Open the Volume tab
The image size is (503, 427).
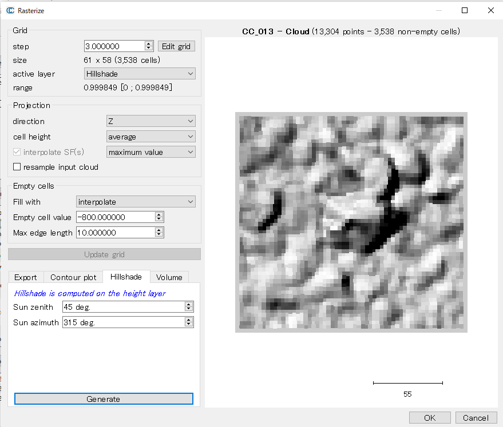pyautogui.click(x=169, y=277)
